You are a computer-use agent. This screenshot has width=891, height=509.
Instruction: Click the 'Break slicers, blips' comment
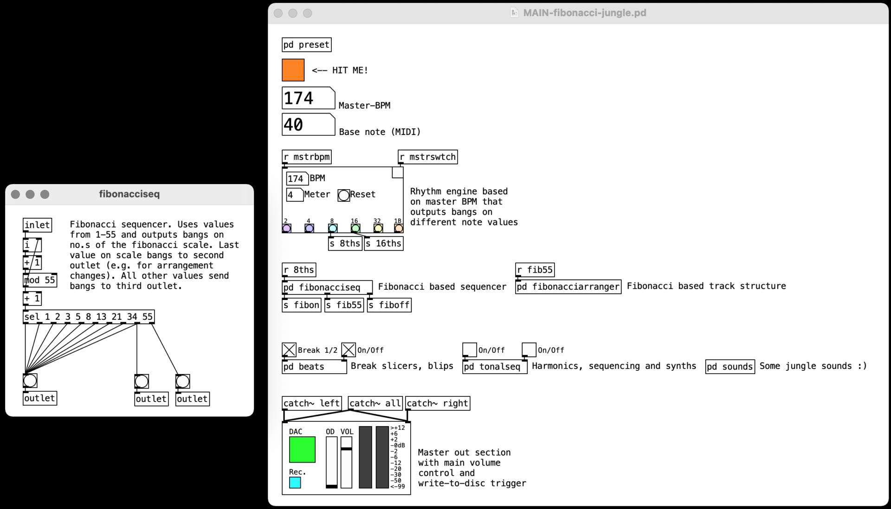[x=402, y=366]
